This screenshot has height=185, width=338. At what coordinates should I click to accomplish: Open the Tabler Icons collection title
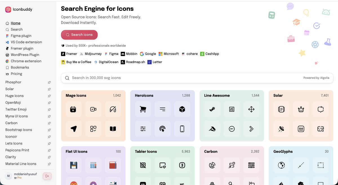pyautogui.click(x=146, y=152)
